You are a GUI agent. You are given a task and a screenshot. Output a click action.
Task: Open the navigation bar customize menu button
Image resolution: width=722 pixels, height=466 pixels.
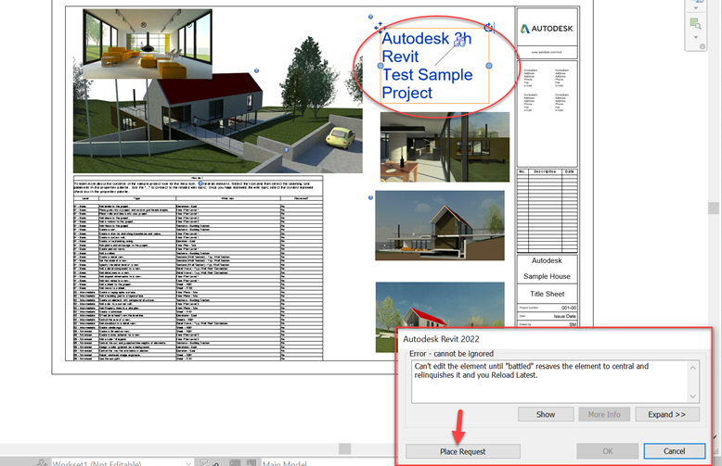(703, 46)
